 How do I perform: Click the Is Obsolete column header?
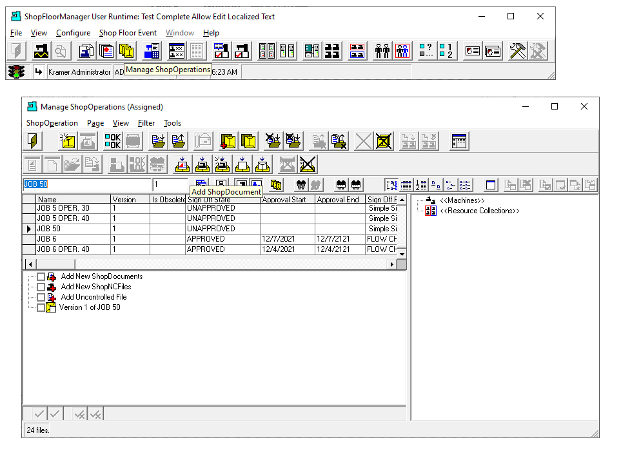point(168,199)
